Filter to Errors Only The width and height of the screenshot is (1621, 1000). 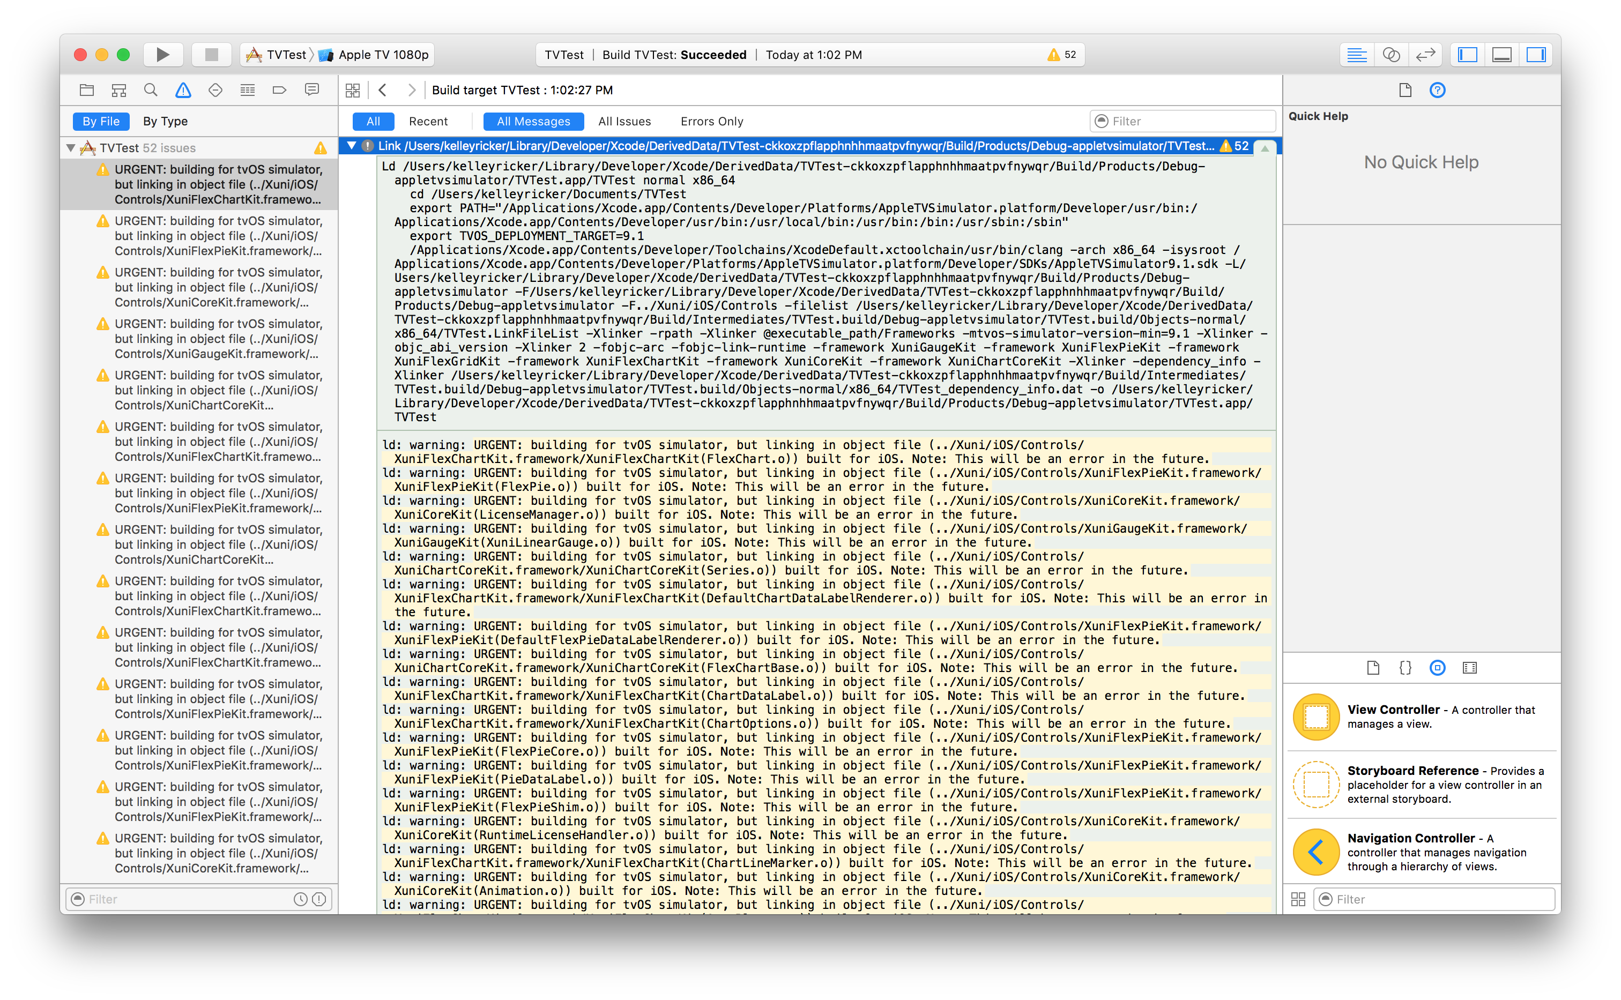click(712, 122)
